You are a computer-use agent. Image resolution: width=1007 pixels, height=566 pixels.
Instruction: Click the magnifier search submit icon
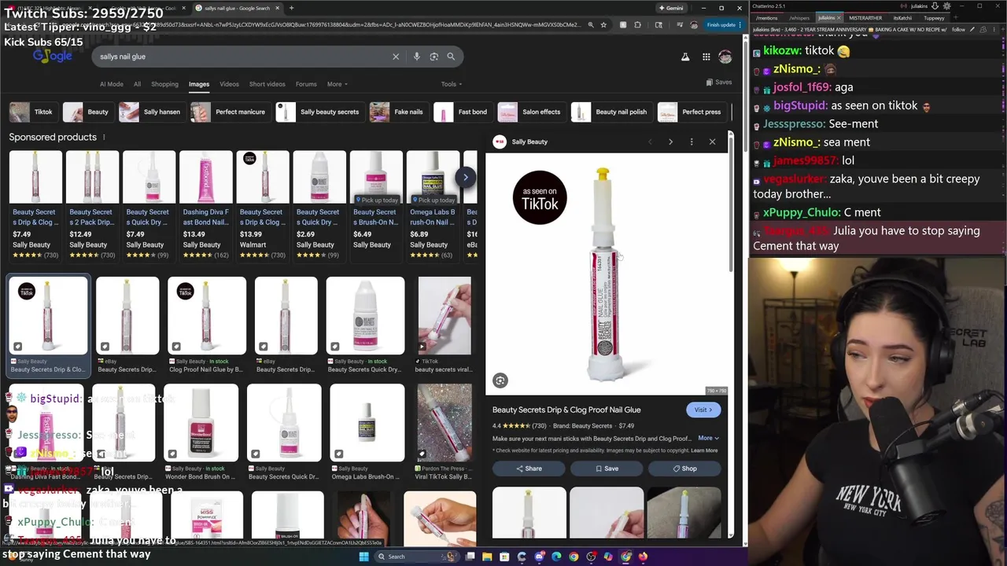[x=451, y=57]
